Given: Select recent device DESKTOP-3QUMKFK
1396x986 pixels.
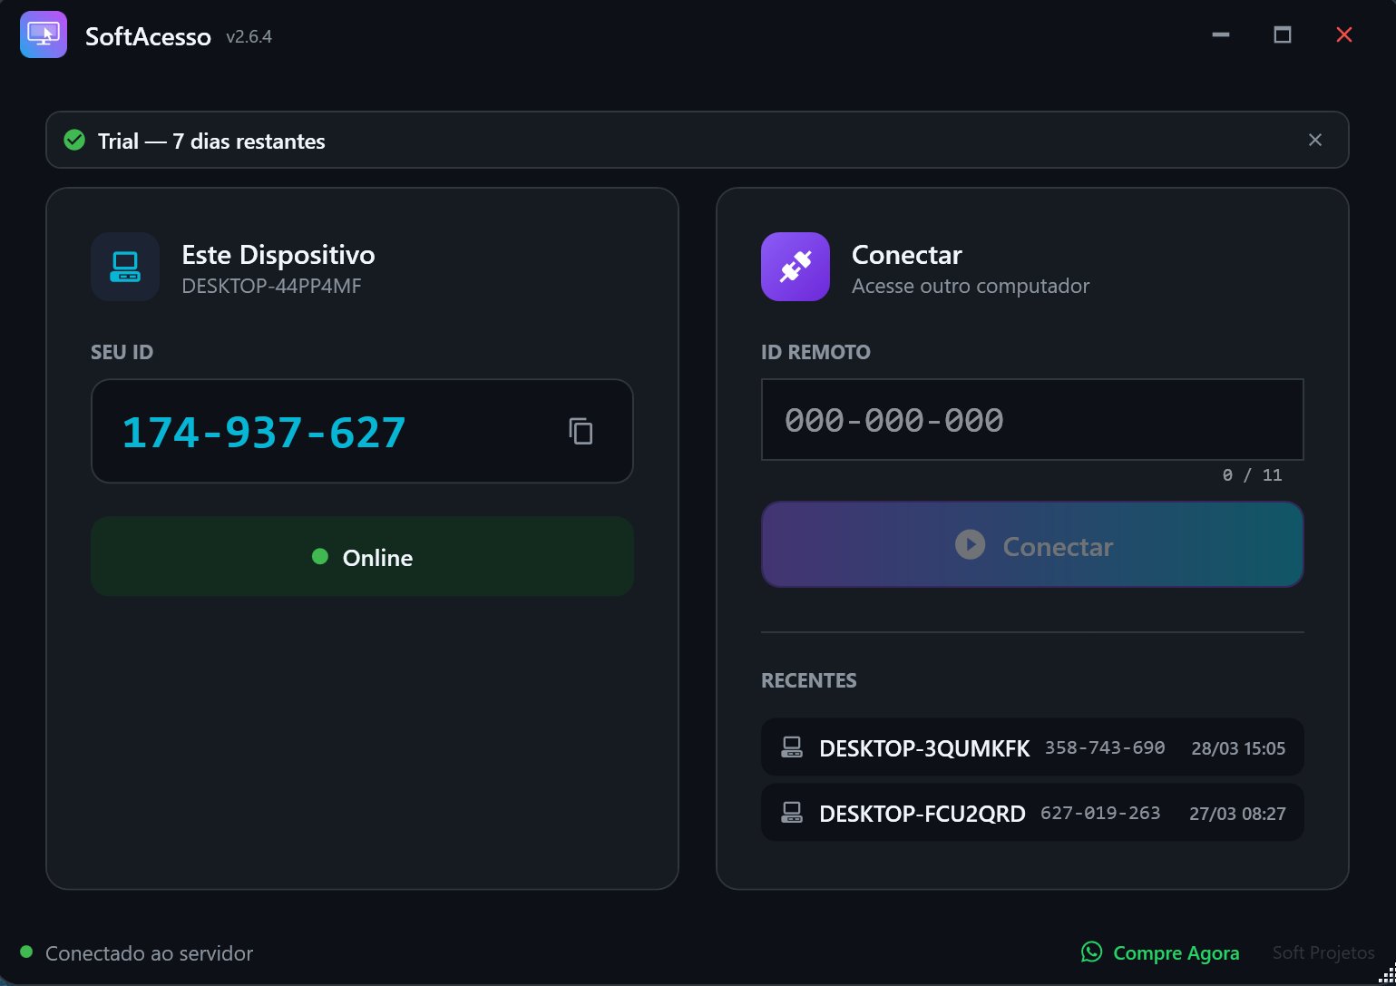Looking at the screenshot, I should click(x=924, y=748).
